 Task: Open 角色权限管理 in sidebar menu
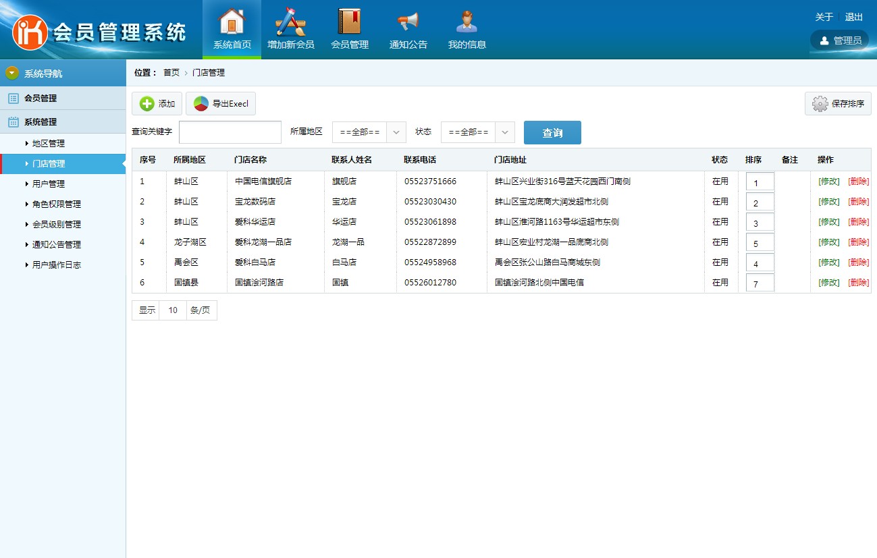[x=57, y=204]
